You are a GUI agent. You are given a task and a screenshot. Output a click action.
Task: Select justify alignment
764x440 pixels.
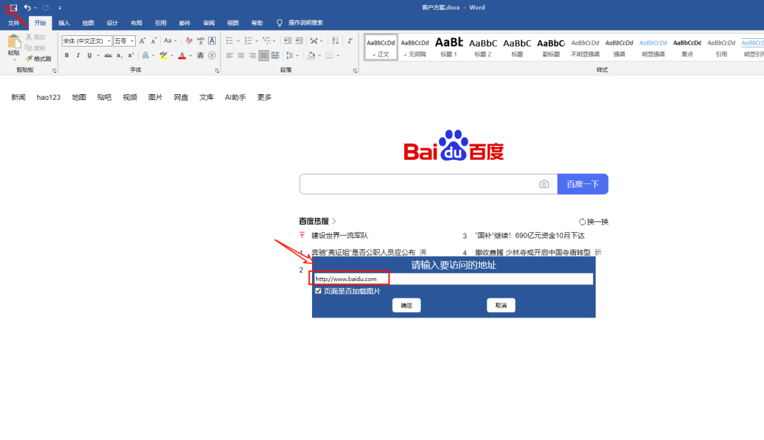[x=264, y=56]
